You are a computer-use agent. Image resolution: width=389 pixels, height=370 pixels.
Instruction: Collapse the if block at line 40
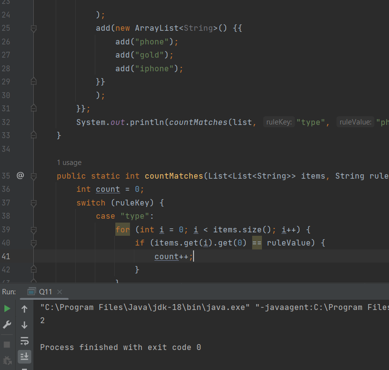click(34, 243)
